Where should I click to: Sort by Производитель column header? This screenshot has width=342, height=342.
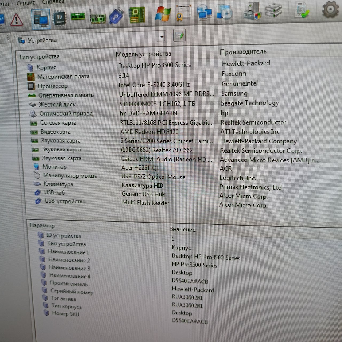tap(243, 52)
